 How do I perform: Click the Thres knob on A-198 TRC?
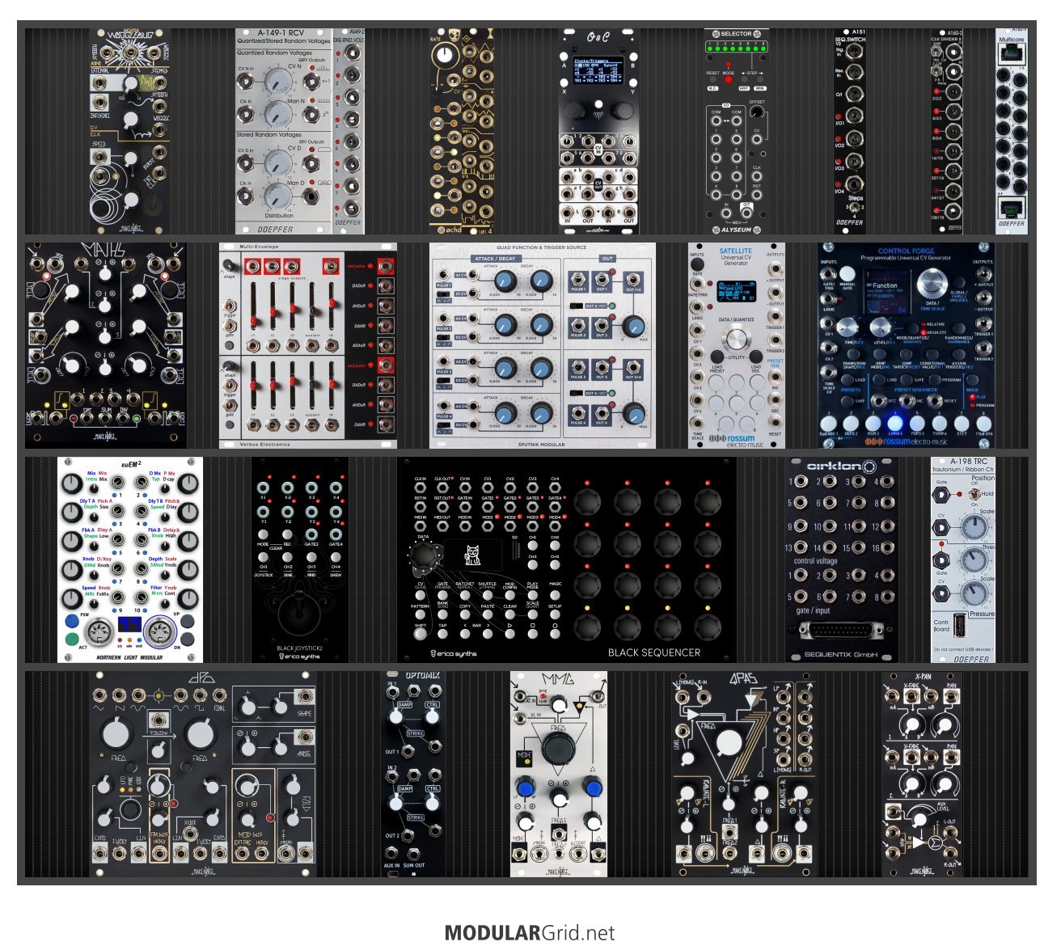[974, 561]
